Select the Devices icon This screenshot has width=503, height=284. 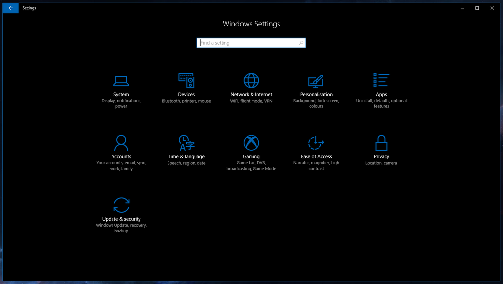(x=186, y=80)
